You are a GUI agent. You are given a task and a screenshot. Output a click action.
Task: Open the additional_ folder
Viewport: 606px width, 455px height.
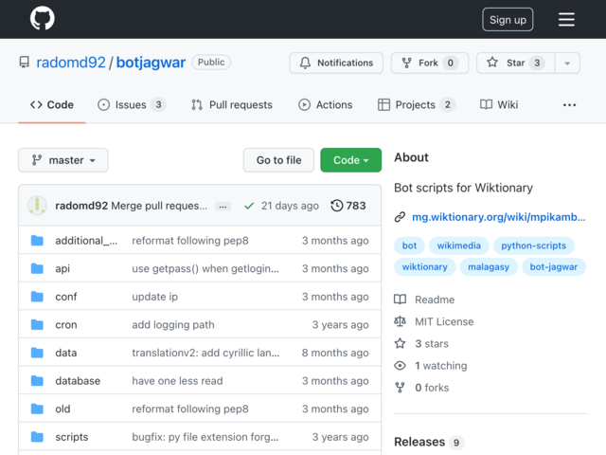pyautogui.click(x=86, y=241)
